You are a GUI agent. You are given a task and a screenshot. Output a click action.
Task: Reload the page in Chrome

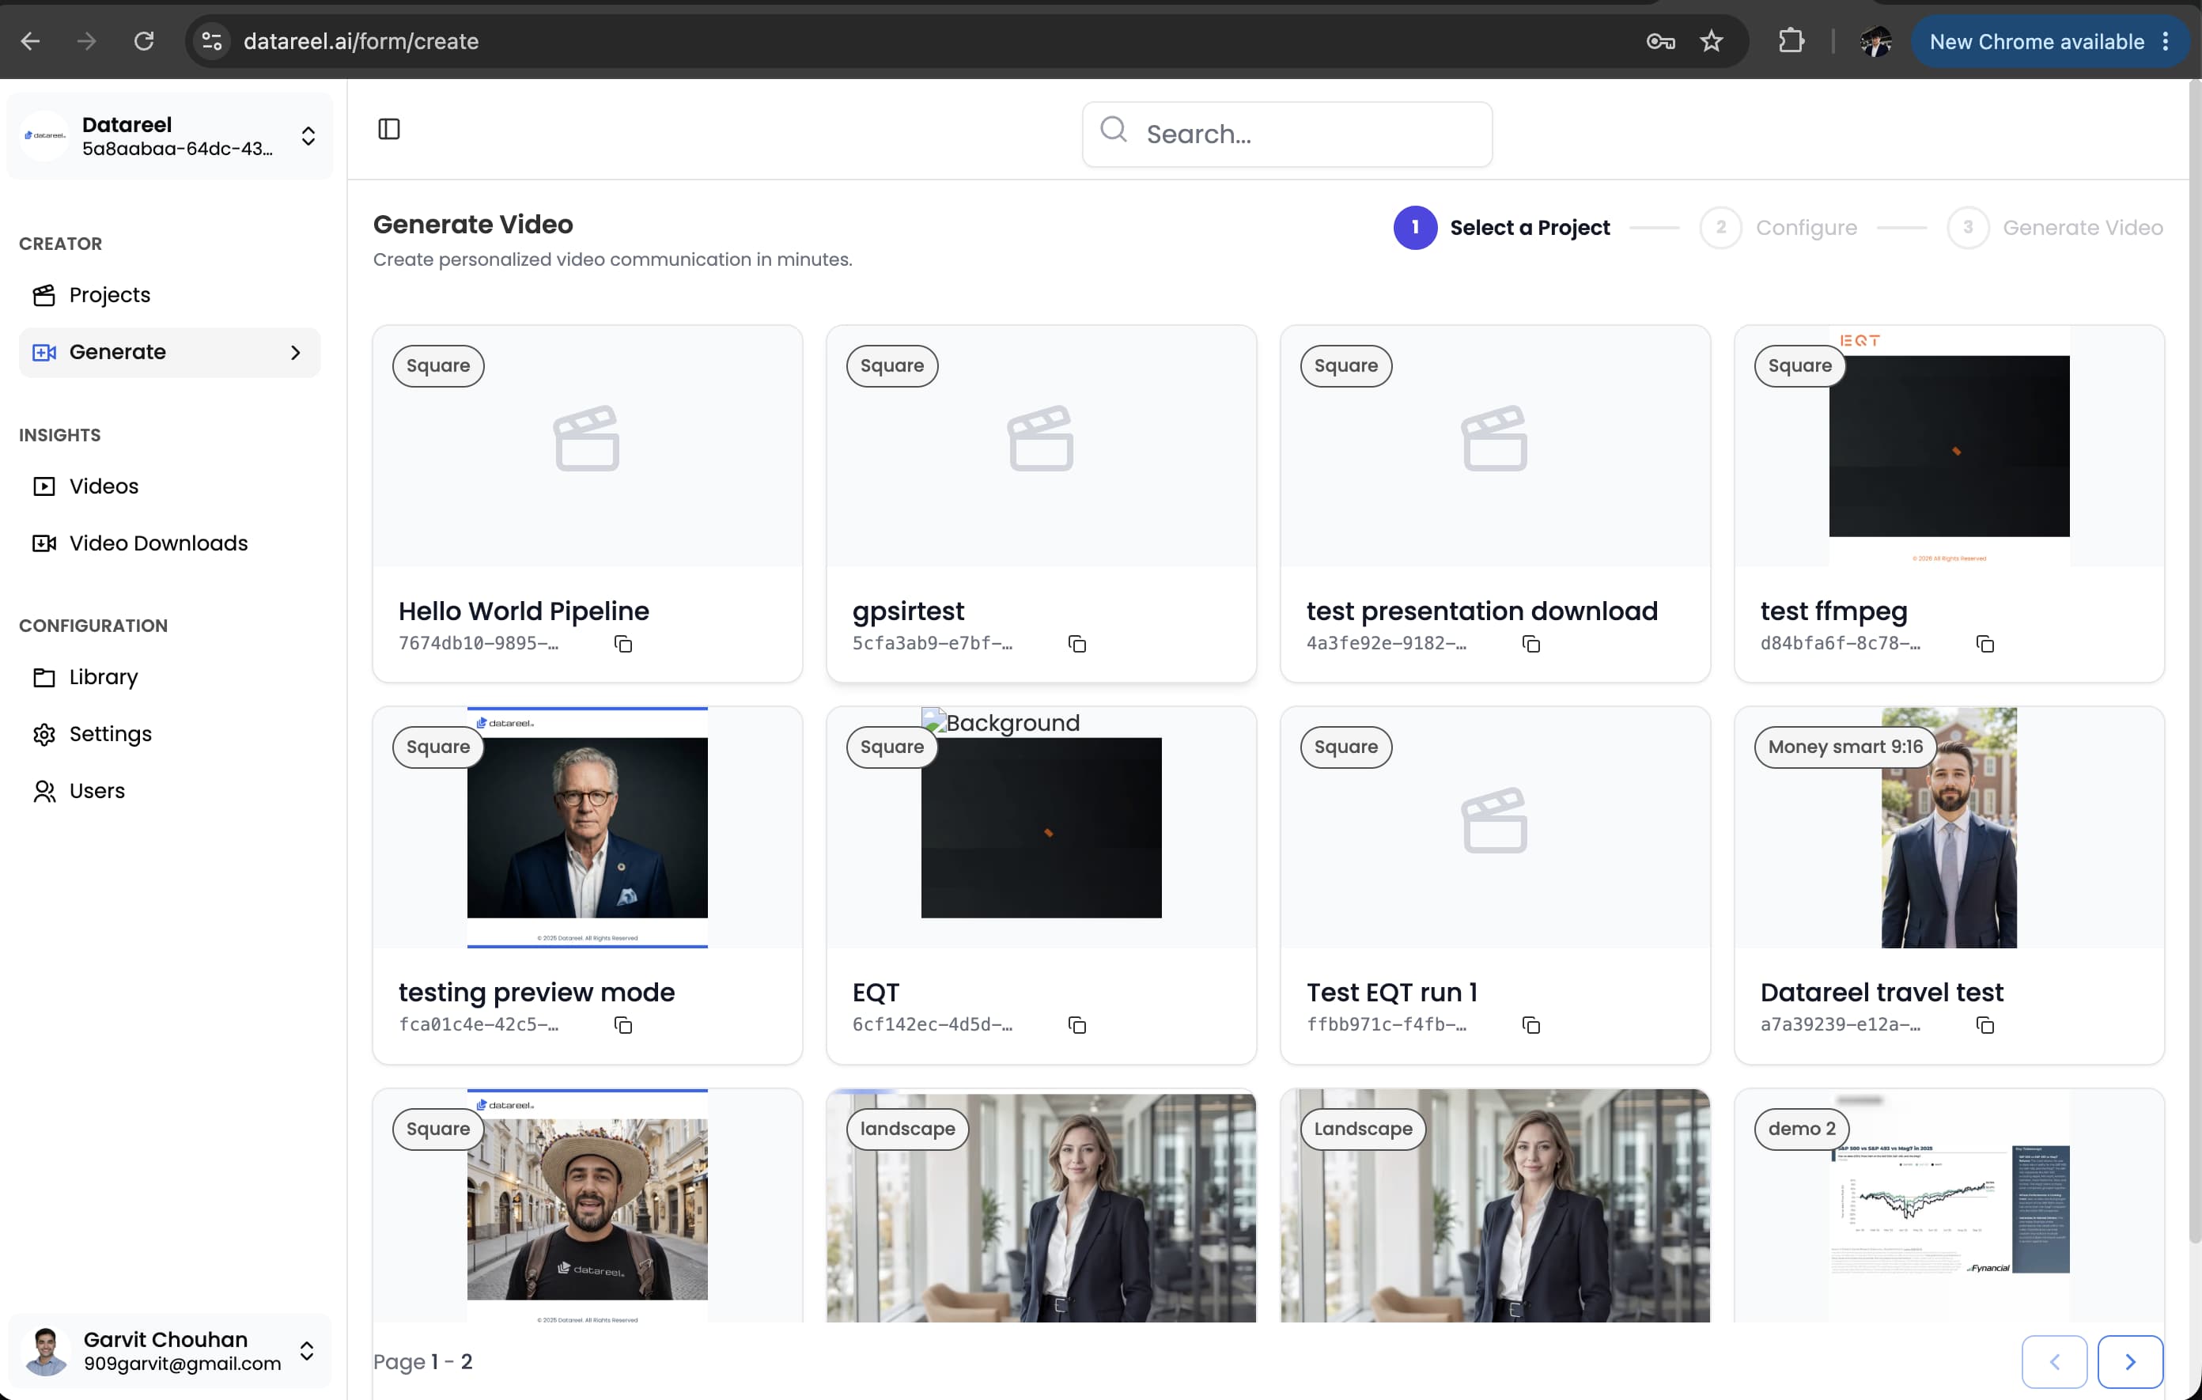tap(144, 41)
